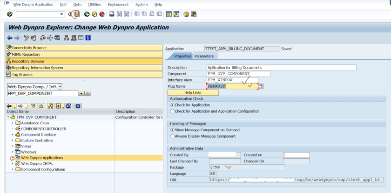The width and height of the screenshot is (391, 193).
Task: Select Check for Application and Application Configuration
Action: (x=173, y=111)
